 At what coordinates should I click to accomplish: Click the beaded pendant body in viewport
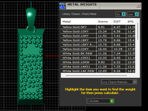coord(31,67)
